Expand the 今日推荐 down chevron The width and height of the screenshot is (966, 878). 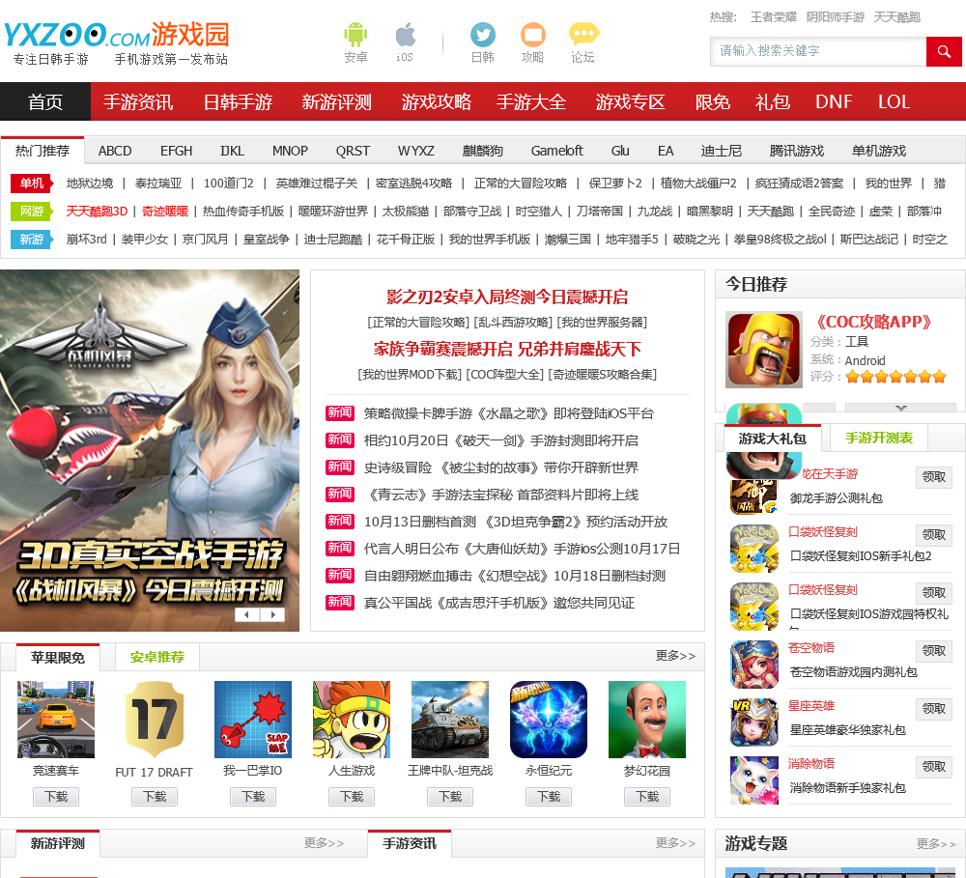coord(900,408)
